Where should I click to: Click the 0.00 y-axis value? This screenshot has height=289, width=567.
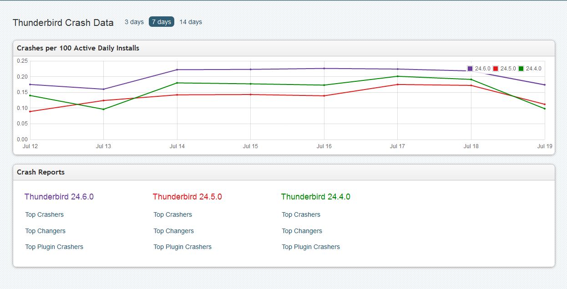22,140
